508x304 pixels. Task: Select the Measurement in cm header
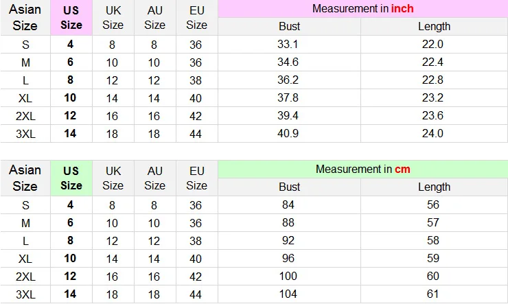(x=363, y=169)
